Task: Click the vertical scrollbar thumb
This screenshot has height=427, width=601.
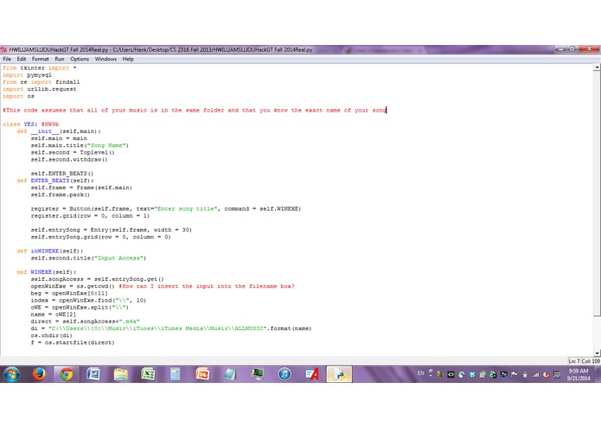Action: pyautogui.click(x=597, y=194)
